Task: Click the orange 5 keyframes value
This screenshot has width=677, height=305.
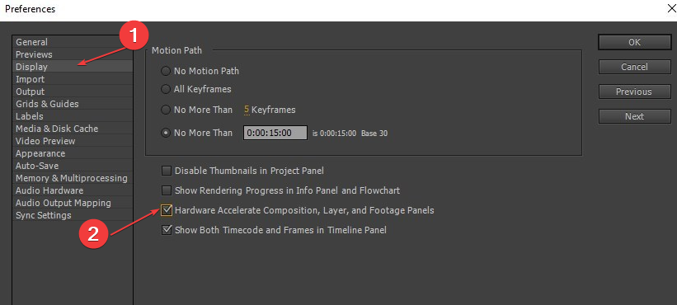Action: click(247, 110)
